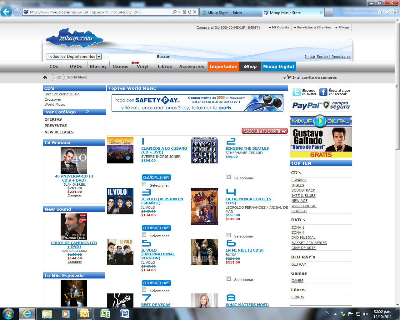The height and width of the screenshot is (320, 400).
Task: Open the Box Set World Music link
Action: pos(62,94)
